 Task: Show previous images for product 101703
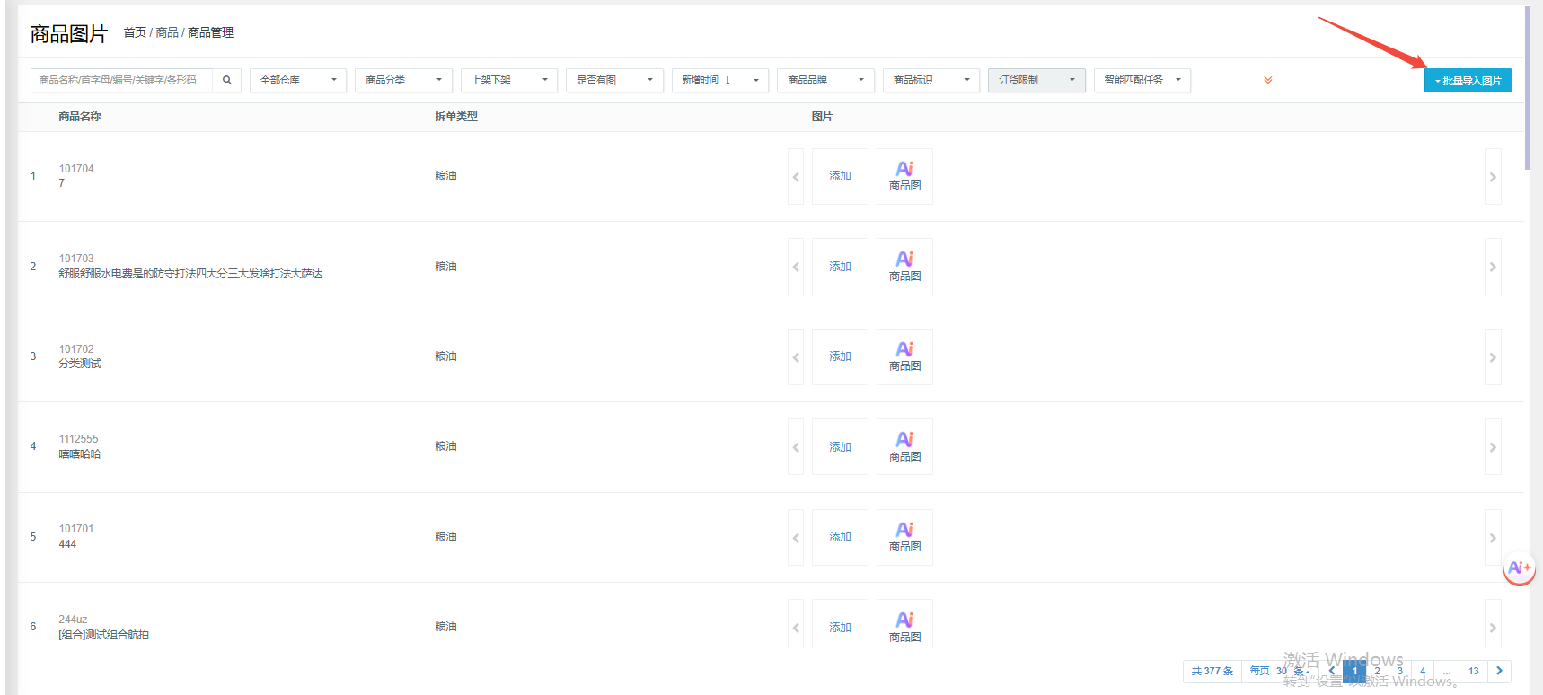[796, 267]
